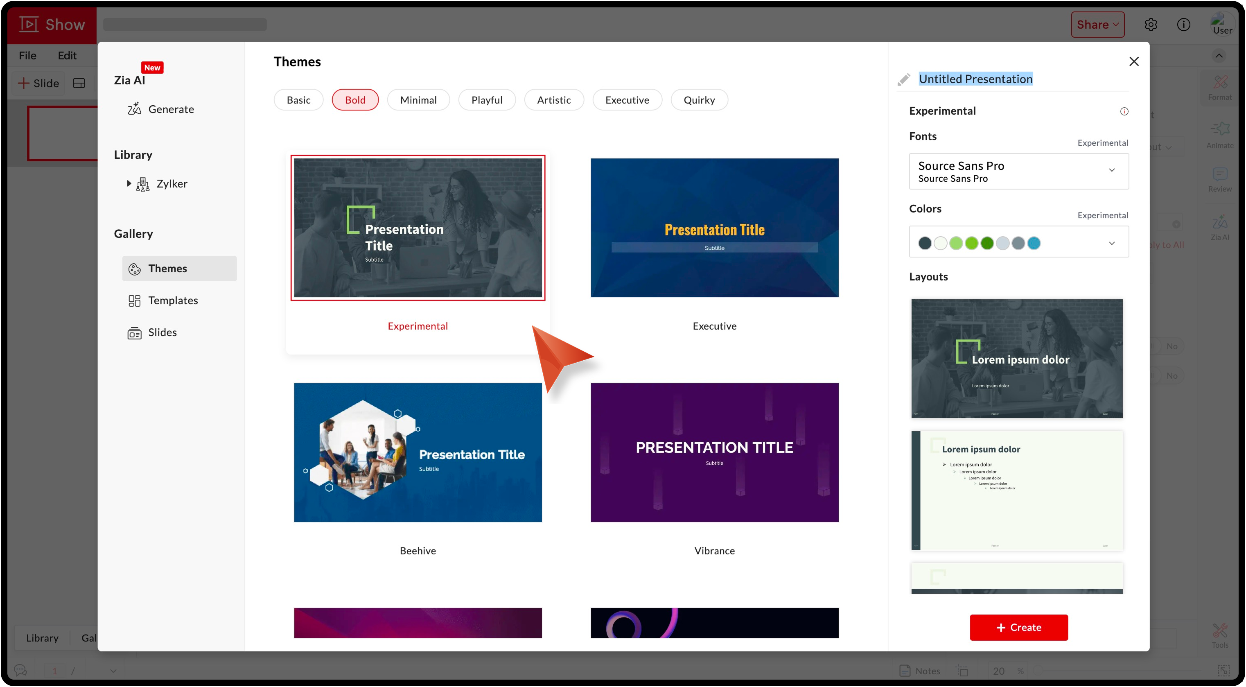Click the pencil icon to rename presentation
Image resolution: width=1246 pixels, height=687 pixels.
click(903, 79)
